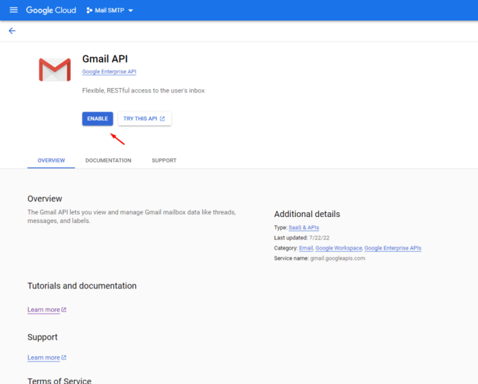
Task: Click the TRY THIS API button
Action: pyautogui.click(x=144, y=119)
